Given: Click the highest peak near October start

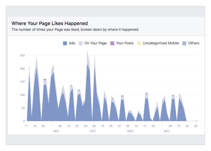Looking at the screenshot, I should pyautogui.click(x=87, y=52).
